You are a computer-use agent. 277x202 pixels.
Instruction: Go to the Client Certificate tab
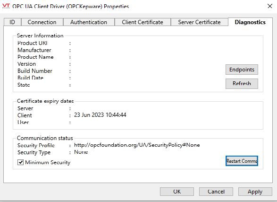tap(143, 22)
